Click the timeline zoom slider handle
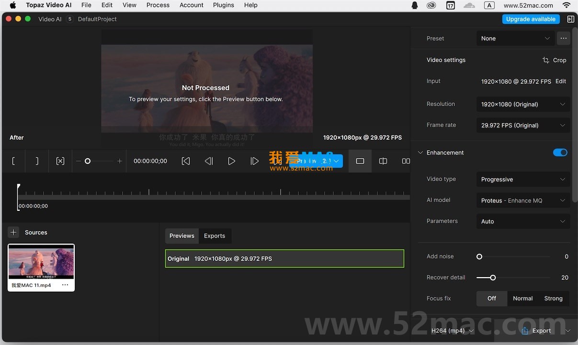Screen dimensions: 578x345 pos(88,161)
